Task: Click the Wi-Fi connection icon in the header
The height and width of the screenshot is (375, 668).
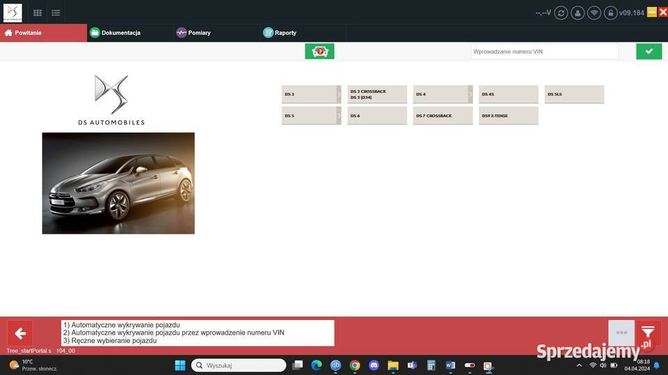Action: click(594, 13)
